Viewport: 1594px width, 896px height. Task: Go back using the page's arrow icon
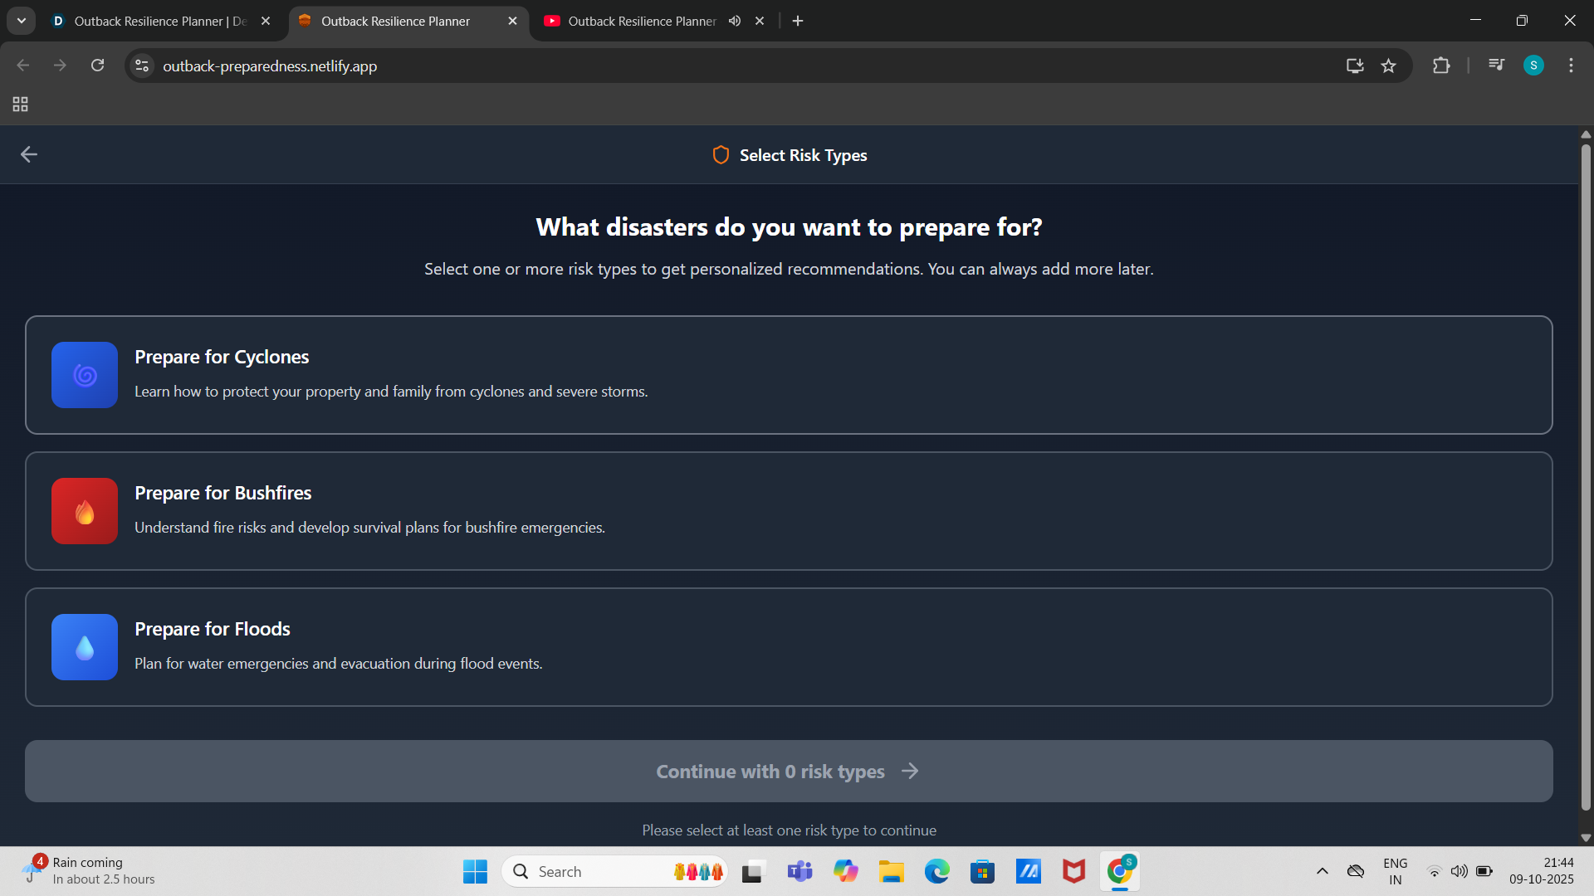pyautogui.click(x=29, y=155)
